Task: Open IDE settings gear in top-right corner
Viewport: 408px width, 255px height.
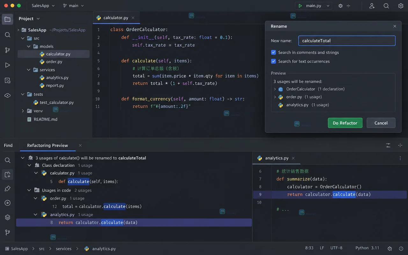Action: tap(401, 6)
